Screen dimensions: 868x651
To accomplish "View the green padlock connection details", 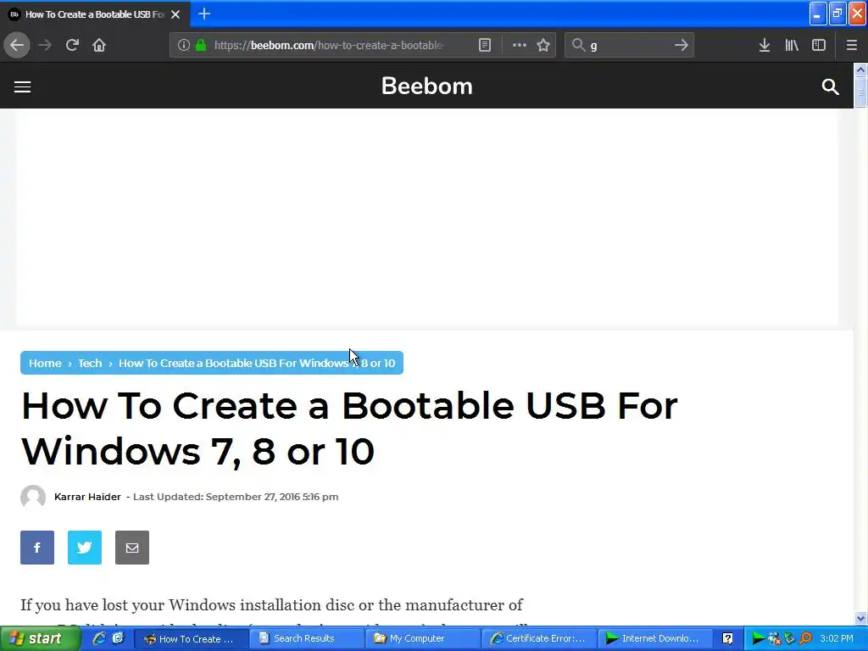I will (201, 45).
